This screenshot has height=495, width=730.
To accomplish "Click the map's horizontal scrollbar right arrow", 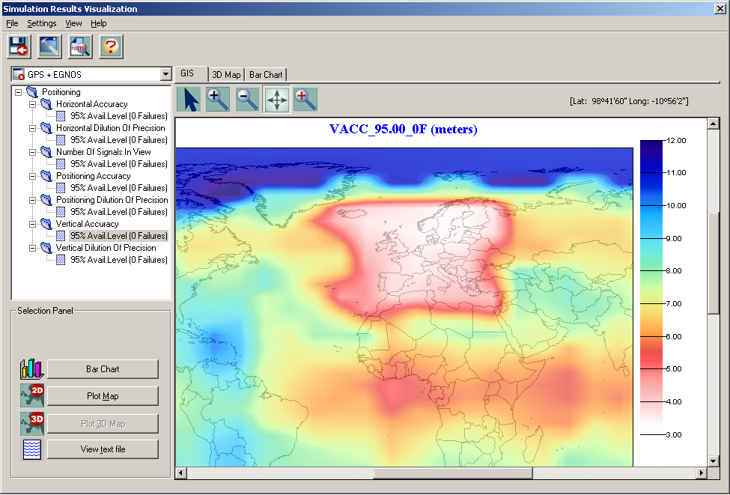I will (702, 473).
